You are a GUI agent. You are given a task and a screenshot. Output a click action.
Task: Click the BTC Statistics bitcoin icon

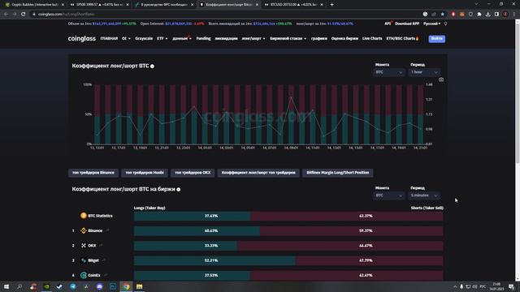coord(84,216)
